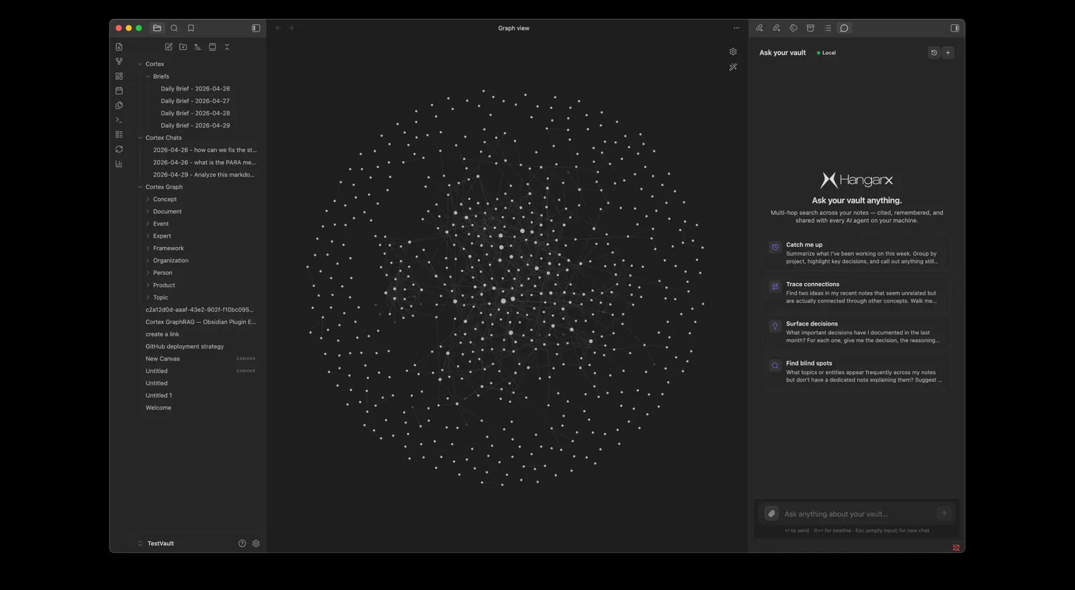Collapse the Briefs folder

coord(148,77)
